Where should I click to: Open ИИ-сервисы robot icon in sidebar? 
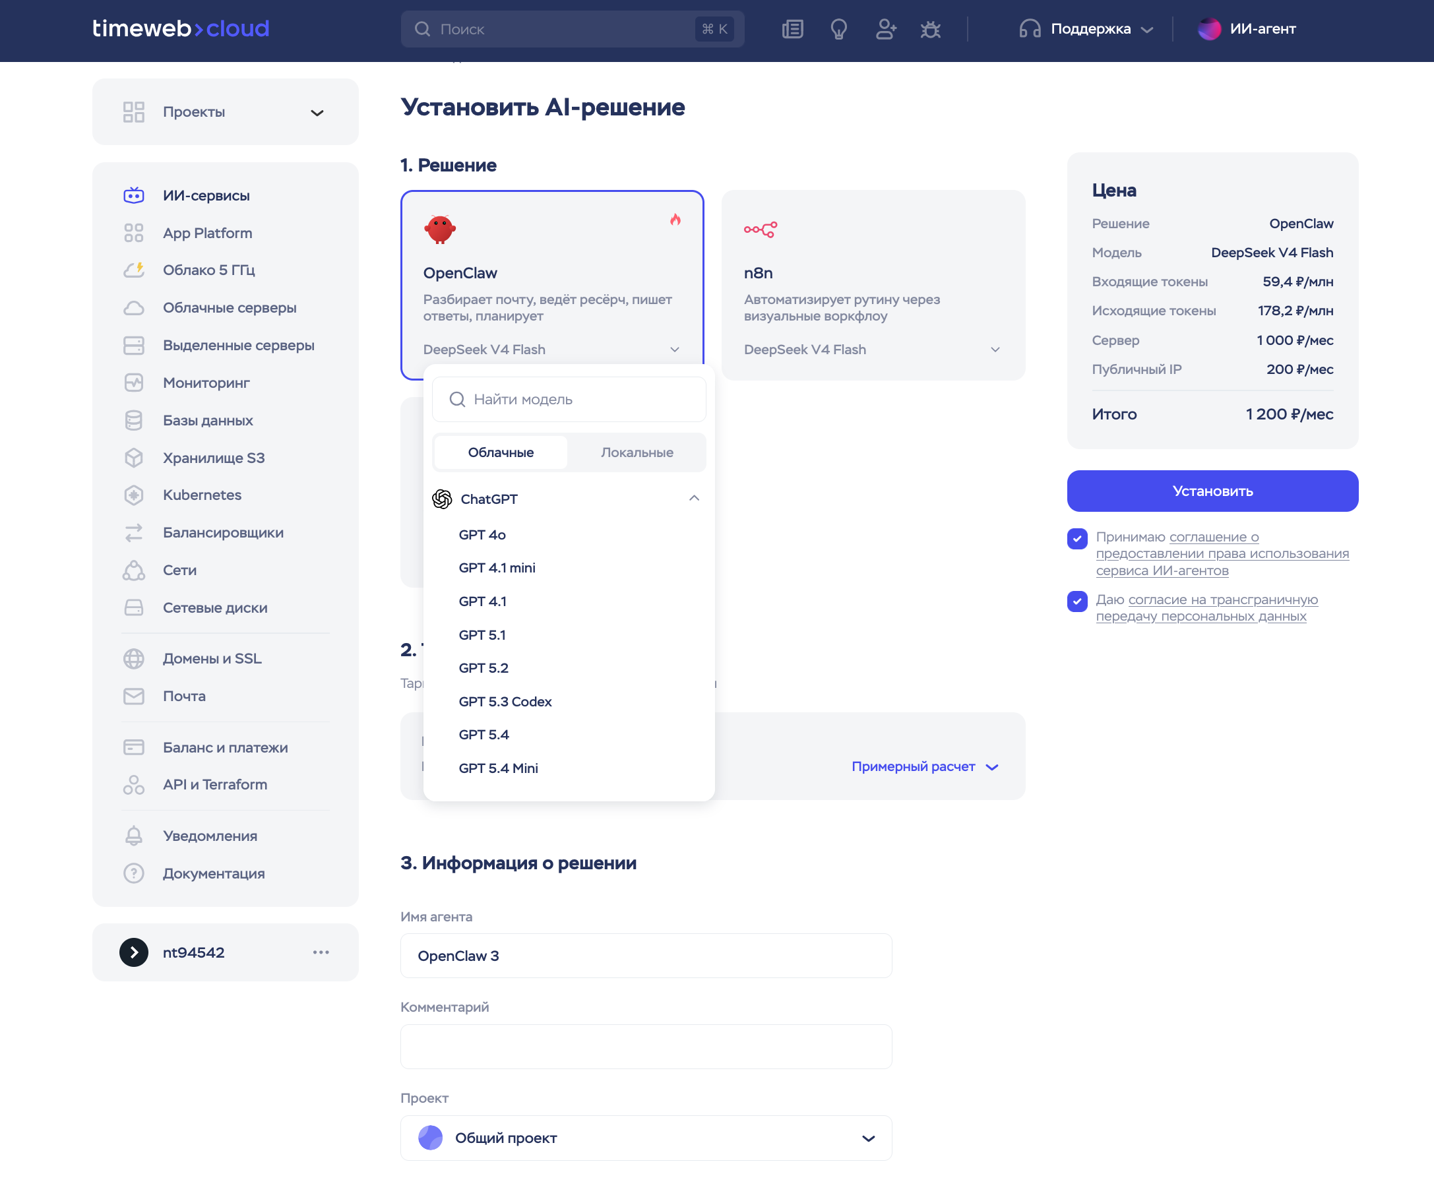click(134, 195)
